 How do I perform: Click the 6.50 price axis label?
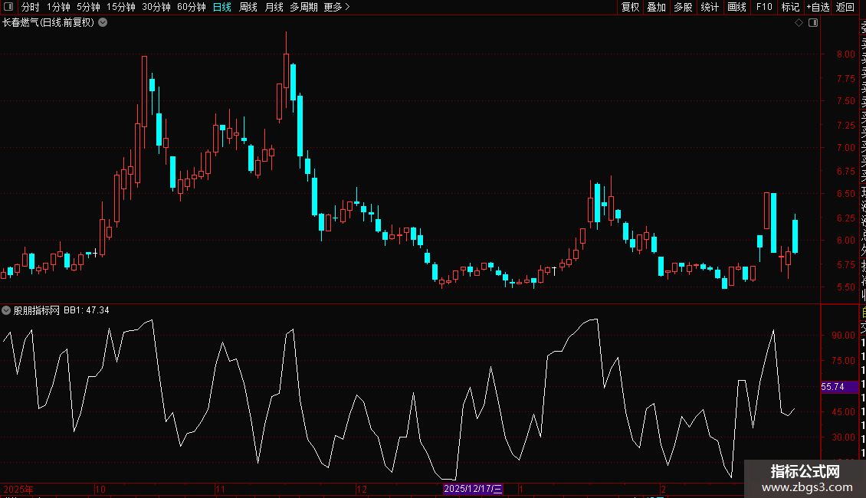coord(846,194)
